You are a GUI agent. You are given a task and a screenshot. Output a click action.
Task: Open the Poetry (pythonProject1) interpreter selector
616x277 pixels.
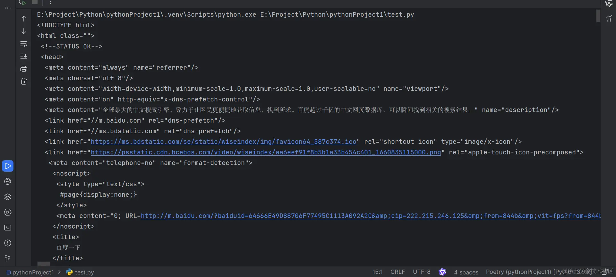(539, 272)
